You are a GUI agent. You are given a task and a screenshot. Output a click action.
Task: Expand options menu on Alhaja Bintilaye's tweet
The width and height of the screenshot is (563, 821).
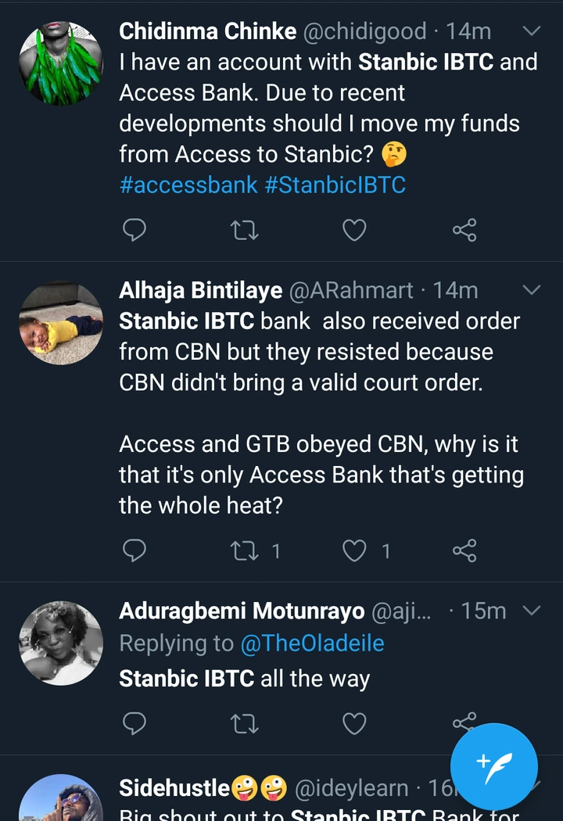click(x=531, y=290)
